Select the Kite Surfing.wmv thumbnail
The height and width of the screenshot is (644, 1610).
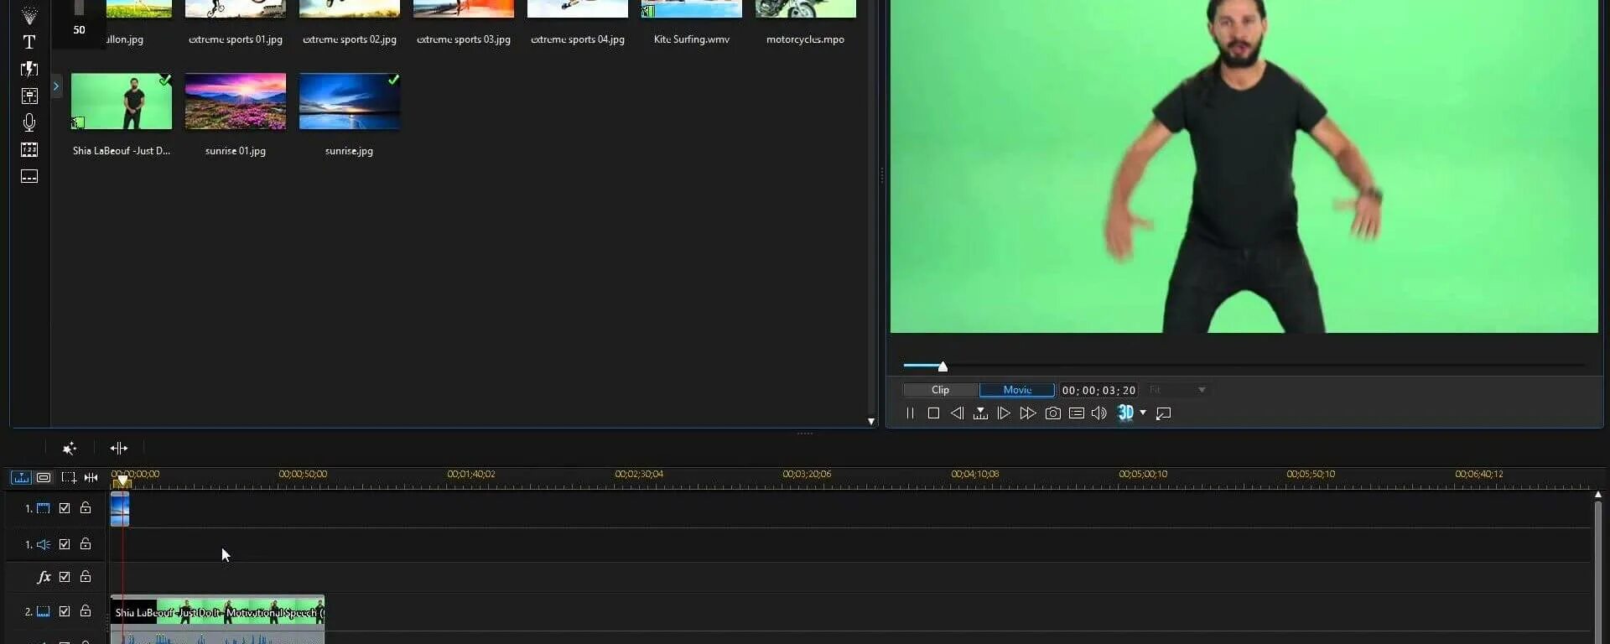tap(692, 8)
